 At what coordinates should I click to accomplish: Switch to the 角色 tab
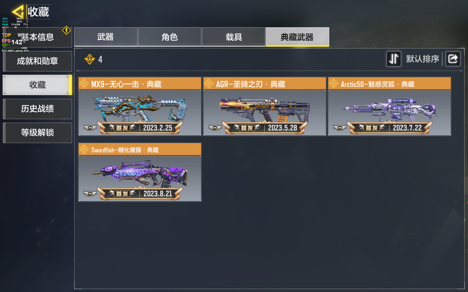pyautogui.click(x=169, y=37)
